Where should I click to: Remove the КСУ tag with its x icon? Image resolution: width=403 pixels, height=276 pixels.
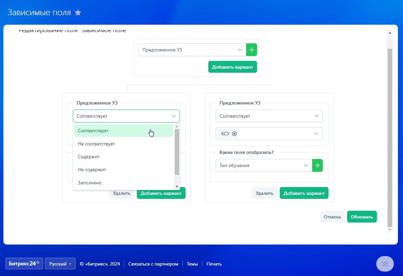click(234, 134)
